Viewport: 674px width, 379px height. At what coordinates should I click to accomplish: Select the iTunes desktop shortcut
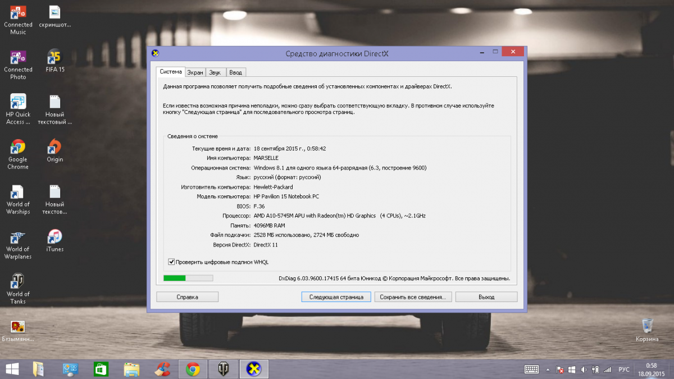coord(54,241)
